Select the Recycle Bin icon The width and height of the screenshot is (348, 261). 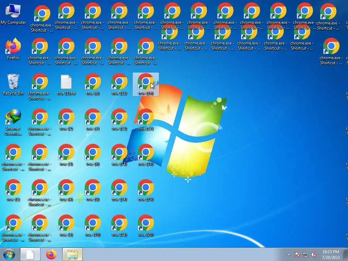click(13, 84)
